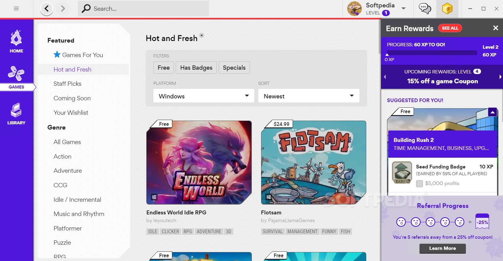Image resolution: width=503 pixels, height=261 pixels.
Task: Click the fifth referral progress face
Action: tap(459, 222)
